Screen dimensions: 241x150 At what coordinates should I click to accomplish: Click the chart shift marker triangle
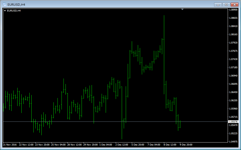[182, 9]
